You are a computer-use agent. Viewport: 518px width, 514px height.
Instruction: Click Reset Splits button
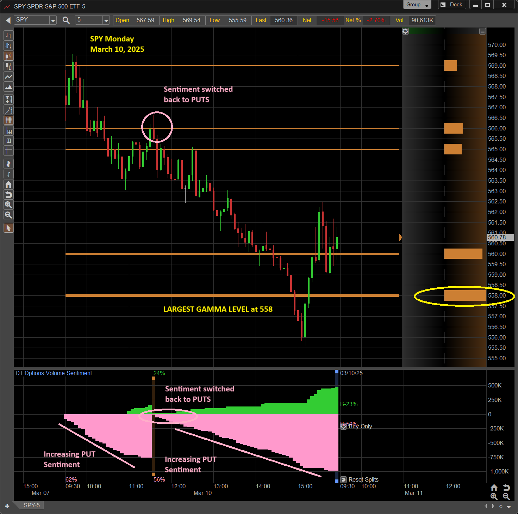click(x=360, y=479)
